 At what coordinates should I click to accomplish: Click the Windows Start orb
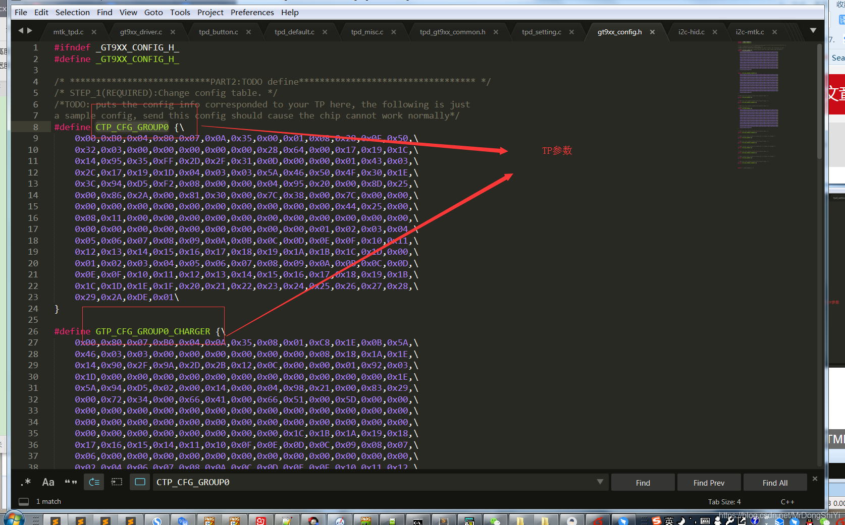(13, 519)
